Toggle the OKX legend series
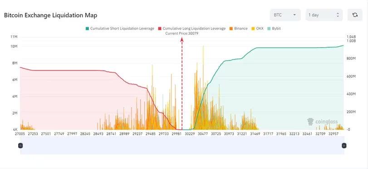 (257, 29)
